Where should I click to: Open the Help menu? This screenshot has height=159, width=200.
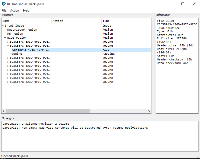(26, 11)
